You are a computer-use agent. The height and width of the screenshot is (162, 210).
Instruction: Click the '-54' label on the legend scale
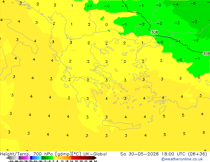click(11, 161)
